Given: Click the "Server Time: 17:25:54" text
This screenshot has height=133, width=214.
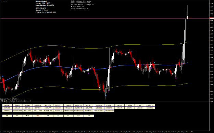Looking at the screenshot, I should 10,99.
